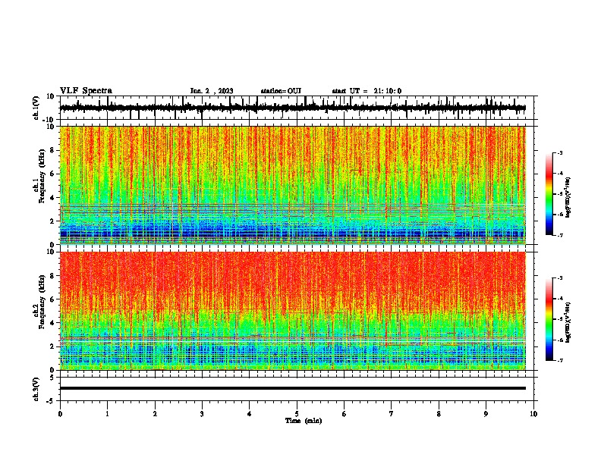Click the 2 kHz tick label on ch.2 spectrogram
The height and width of the screenshot is (464, 601).
[x=53, y=346]
